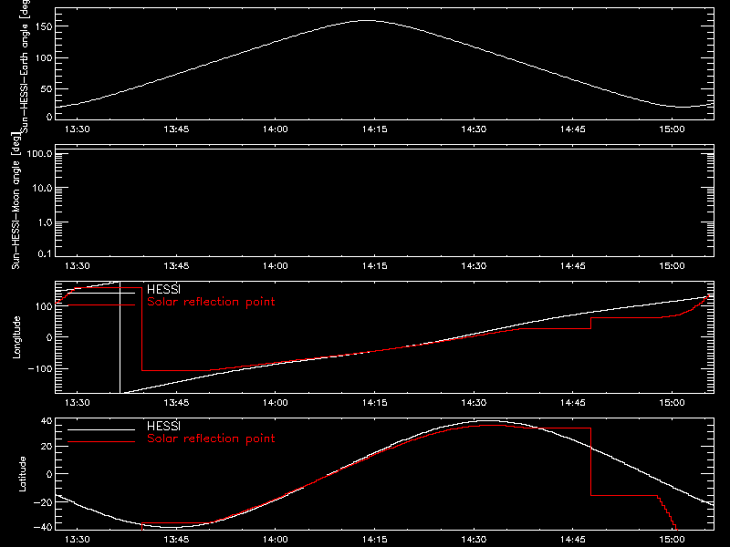Click the "-100" tick on the Longitude axis
The height and width of the screenshot is (547, 730).
(x=40, y=368)
